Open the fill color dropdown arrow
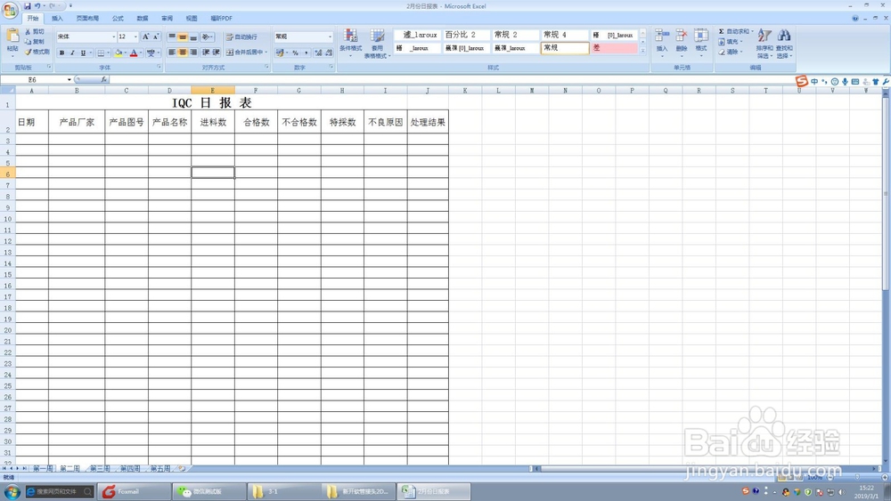This screenshot has height=501, width=891. click(125, 53)
